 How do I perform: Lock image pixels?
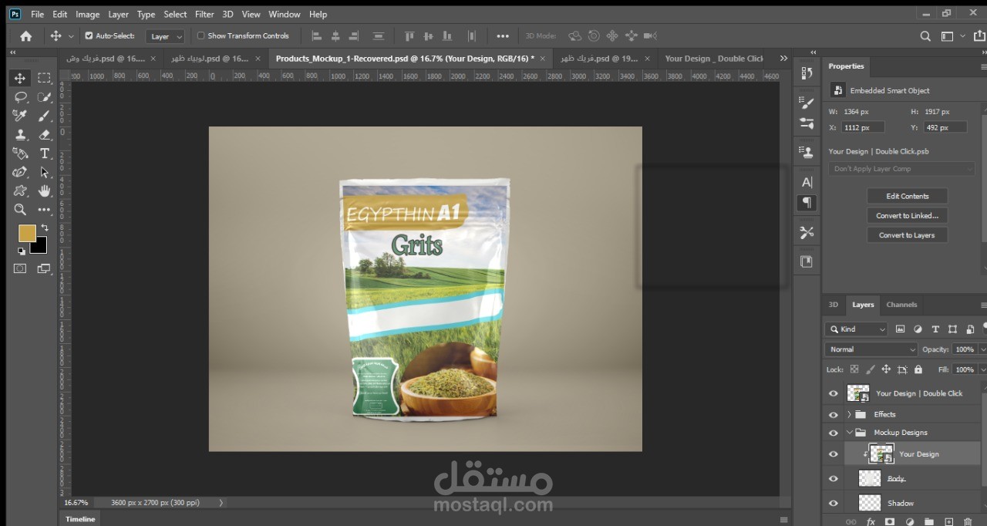[x=871, y=369]
